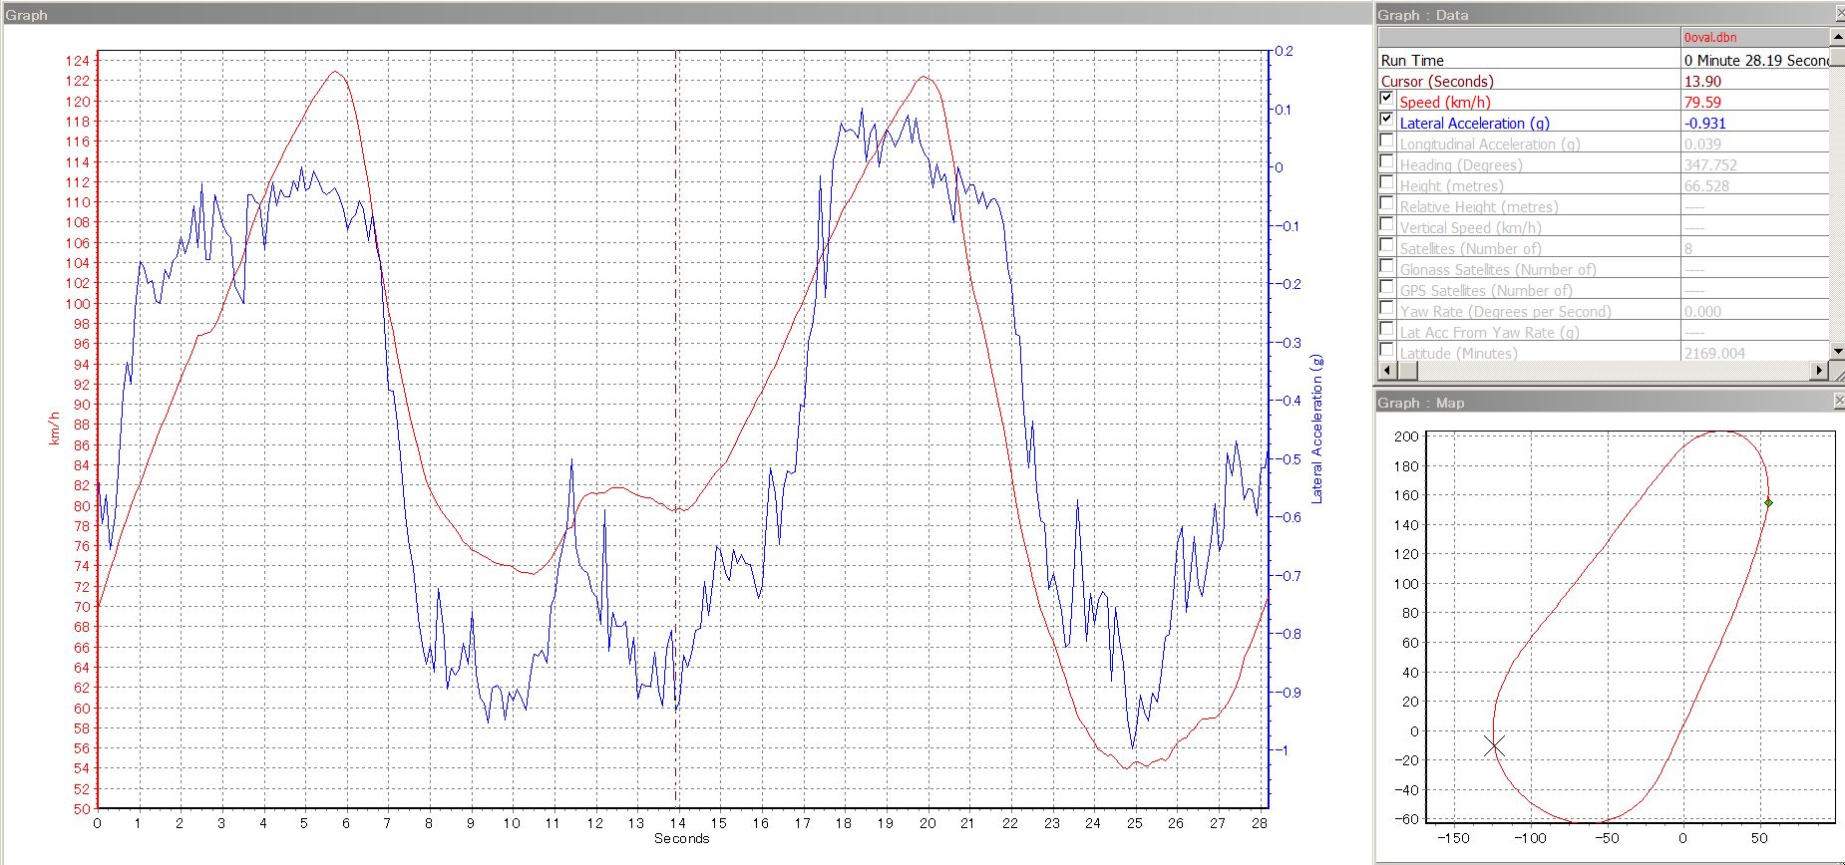Uncheck the Lateral Acceleration (g) channel

click(1386, 120)
